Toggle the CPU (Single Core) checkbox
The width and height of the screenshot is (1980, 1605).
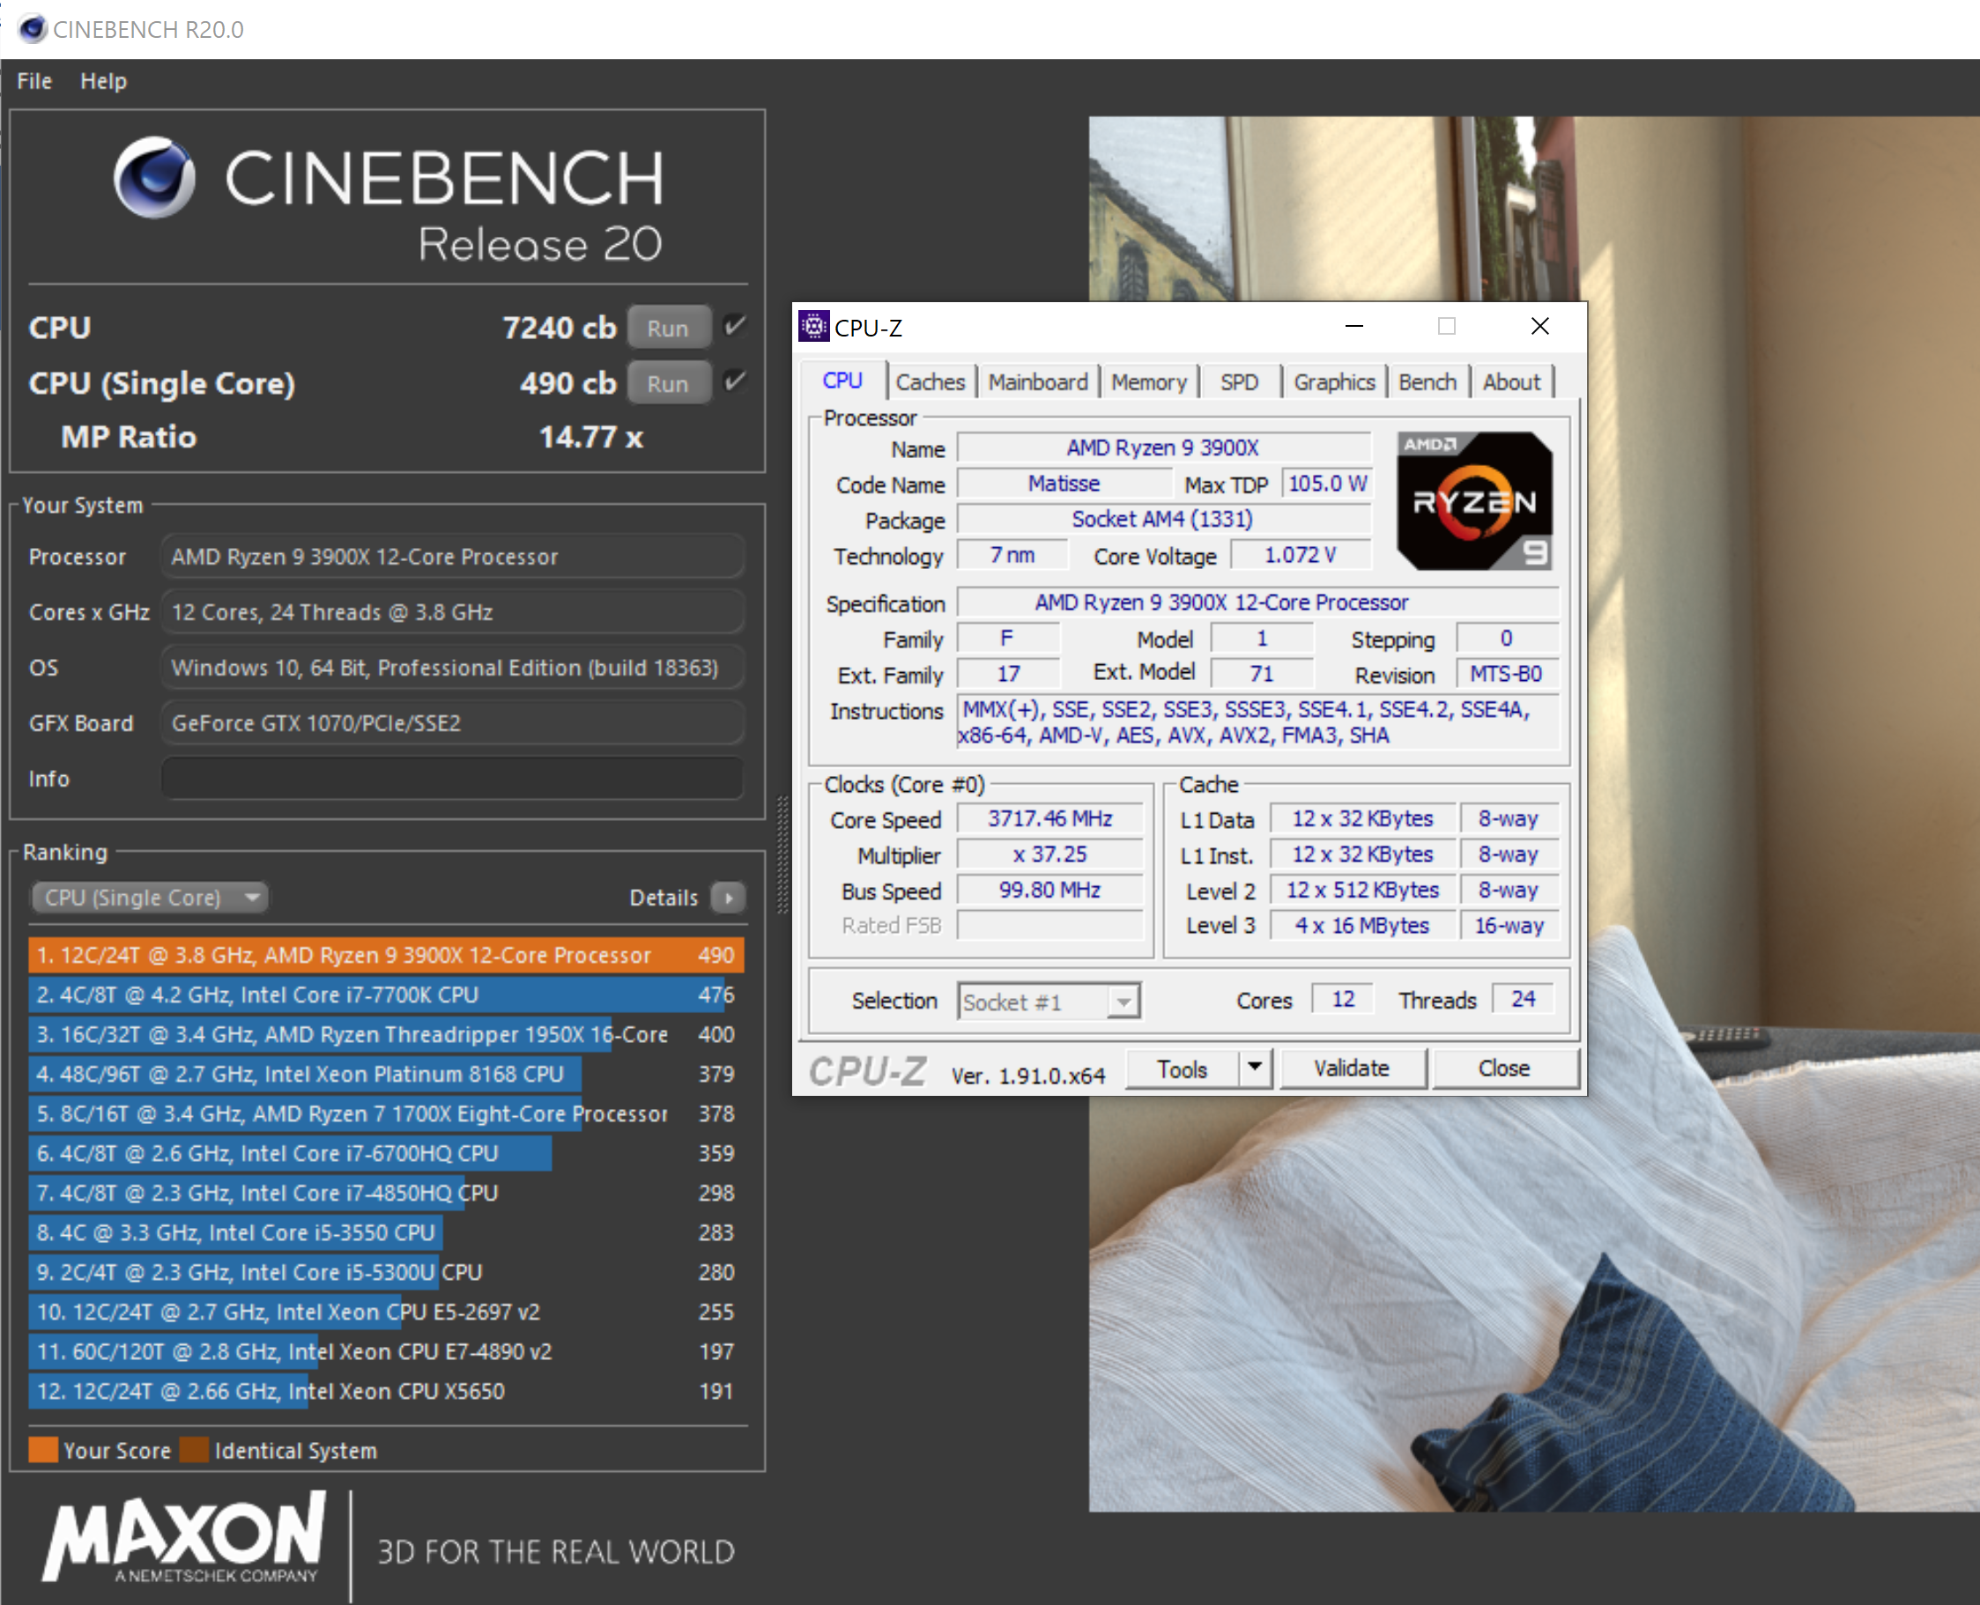pyautogui.click(x=734, y=381)
